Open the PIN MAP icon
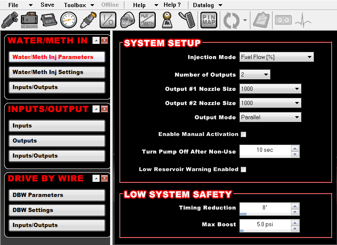 click(209, 20)
